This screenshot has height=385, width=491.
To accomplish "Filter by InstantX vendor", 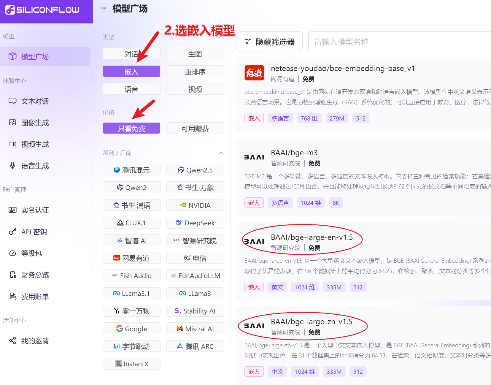I will click(131, 364).
